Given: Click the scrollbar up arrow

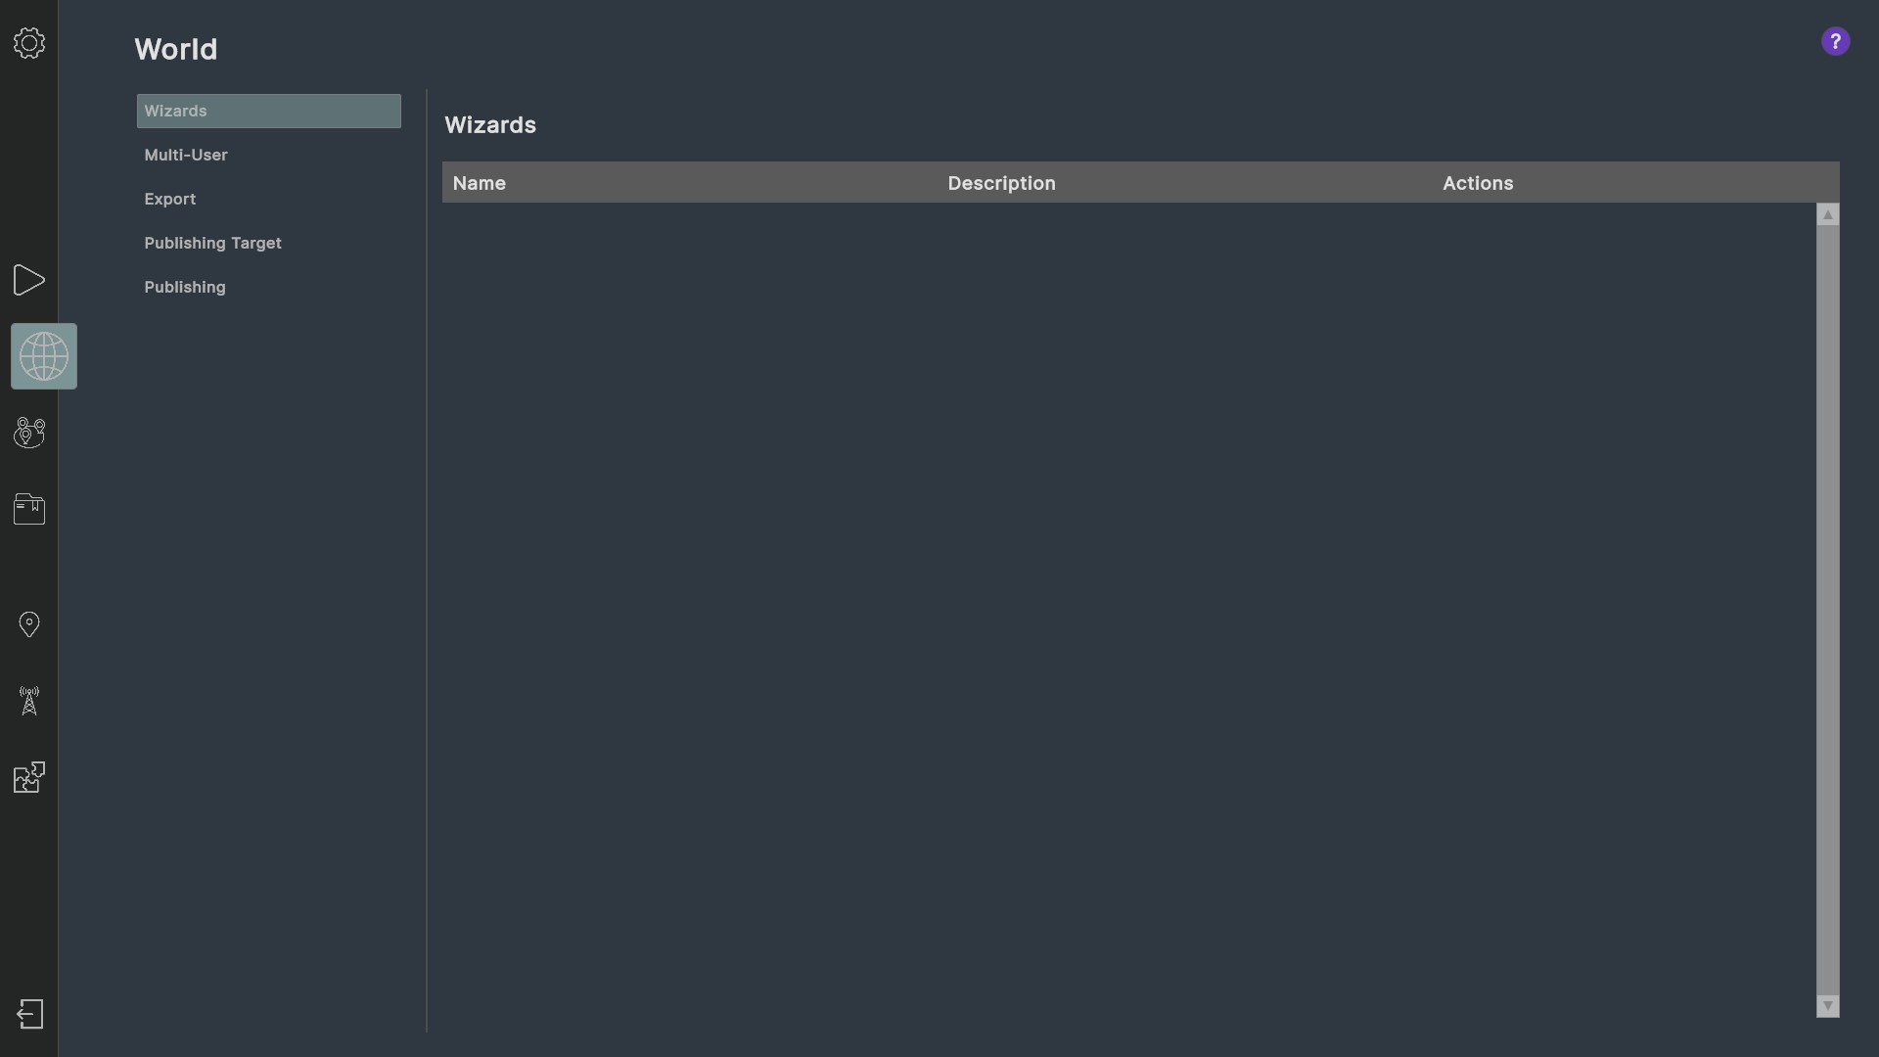Looking at the screenshot, I should pos(1827,214).
